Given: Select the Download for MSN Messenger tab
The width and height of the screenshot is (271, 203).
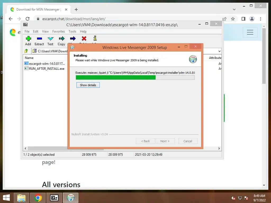Looking at the screenshot, I should [39, 10].
